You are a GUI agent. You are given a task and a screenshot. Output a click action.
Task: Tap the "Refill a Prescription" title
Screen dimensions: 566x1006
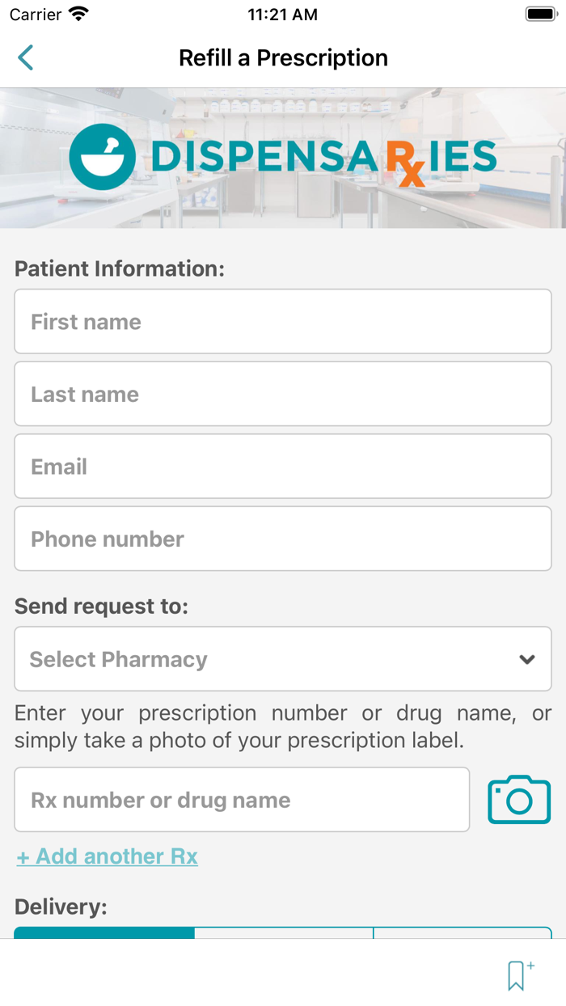pyautogui.click(x=283, y=58)
